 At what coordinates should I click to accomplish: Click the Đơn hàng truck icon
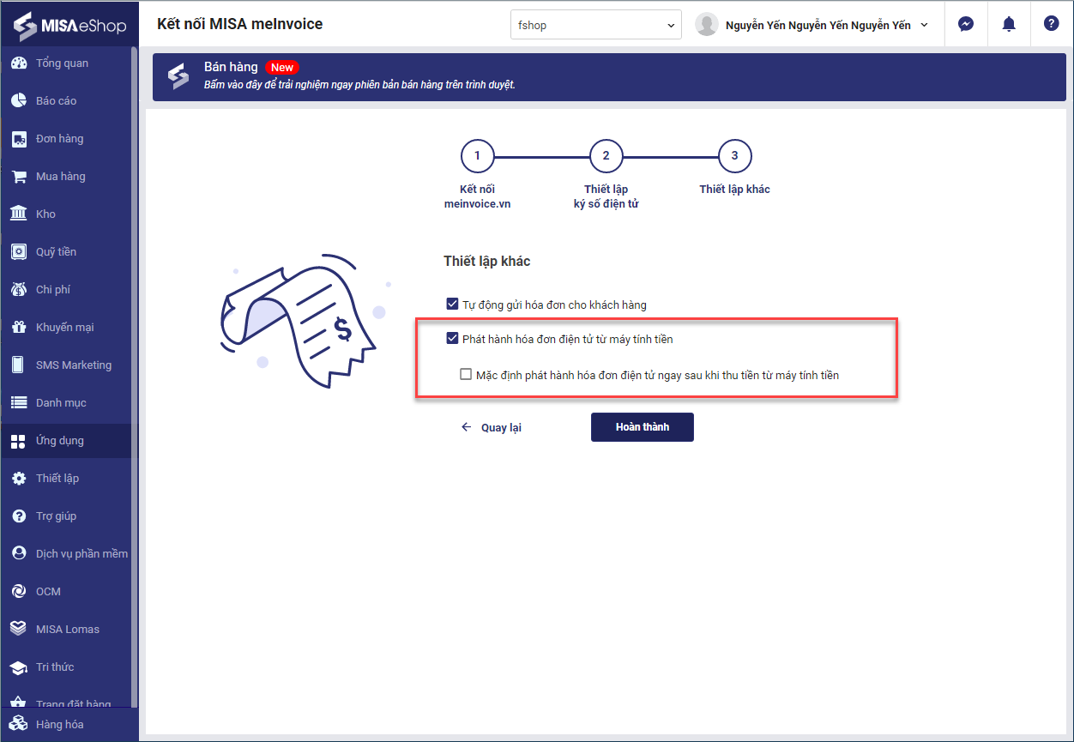18,139
